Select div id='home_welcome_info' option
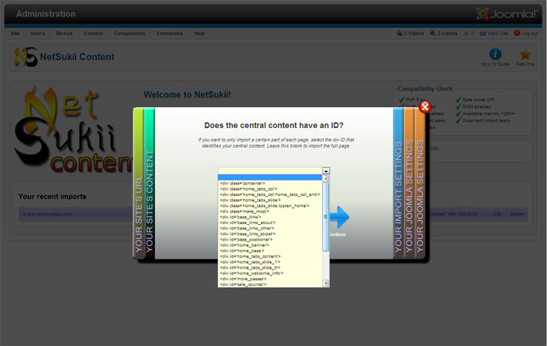This screenshot has height=346, width=547. [270, 273]
